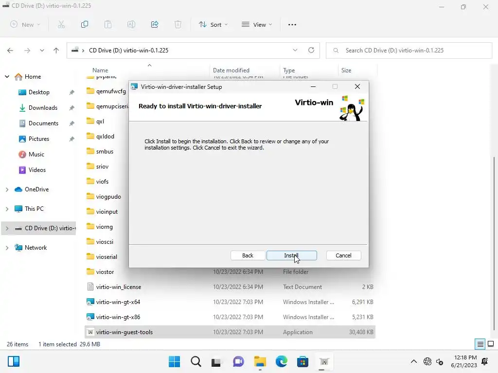
Task: Open the See more ellipsis menu
Action: (x=292, y=24)
